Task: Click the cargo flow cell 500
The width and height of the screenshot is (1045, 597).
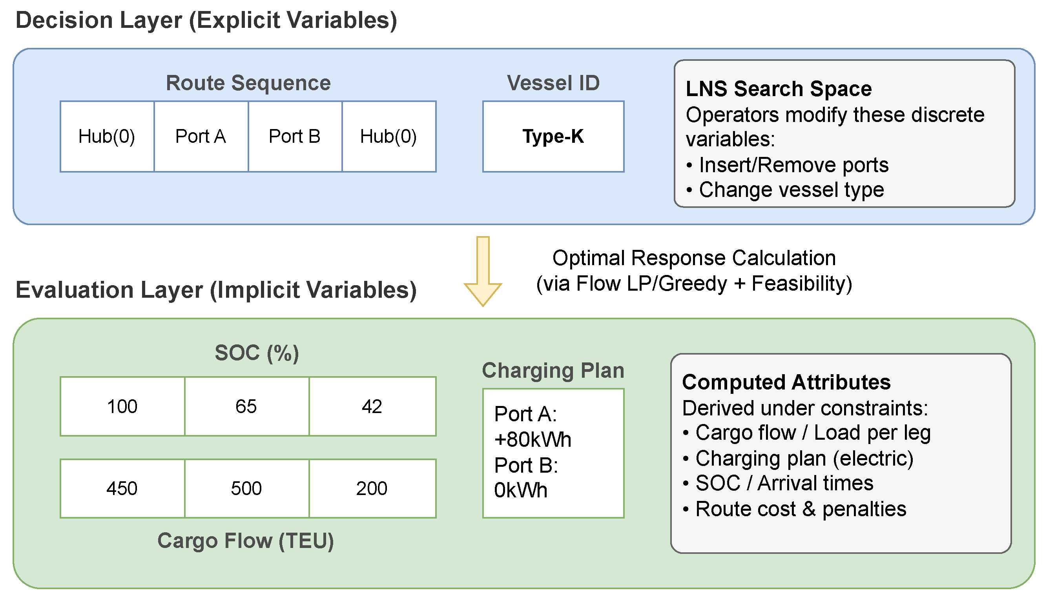Action: click(x=246, y=488)
